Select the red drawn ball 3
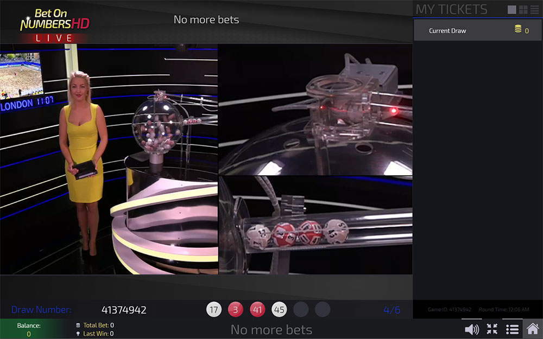This screenshot has height=339, width=543. pyautogui.click(x=236, y=310)
